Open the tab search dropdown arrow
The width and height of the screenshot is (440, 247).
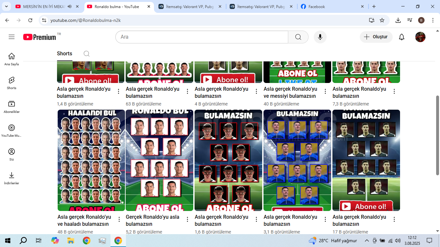(7, 6)
